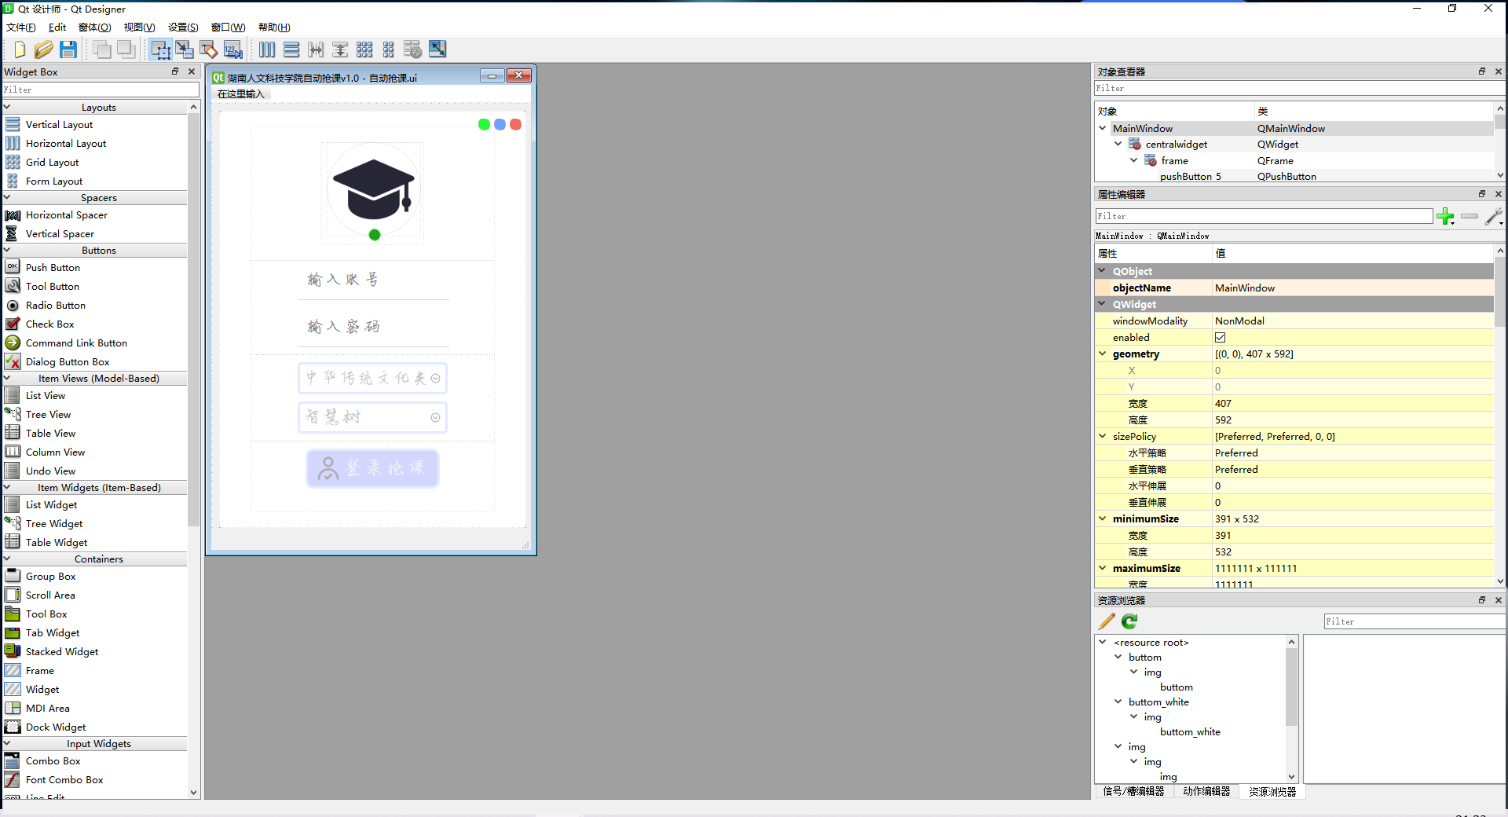Screen dimensions: 1508x817
Task: Apply Lay Out Horizontally toolbar icon
Action: (267, 49)
